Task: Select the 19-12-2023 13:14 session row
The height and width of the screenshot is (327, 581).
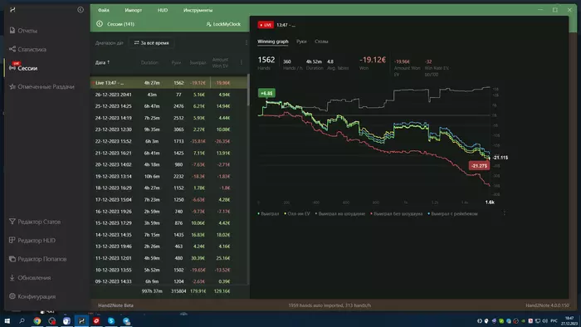Action: point(168,176)
